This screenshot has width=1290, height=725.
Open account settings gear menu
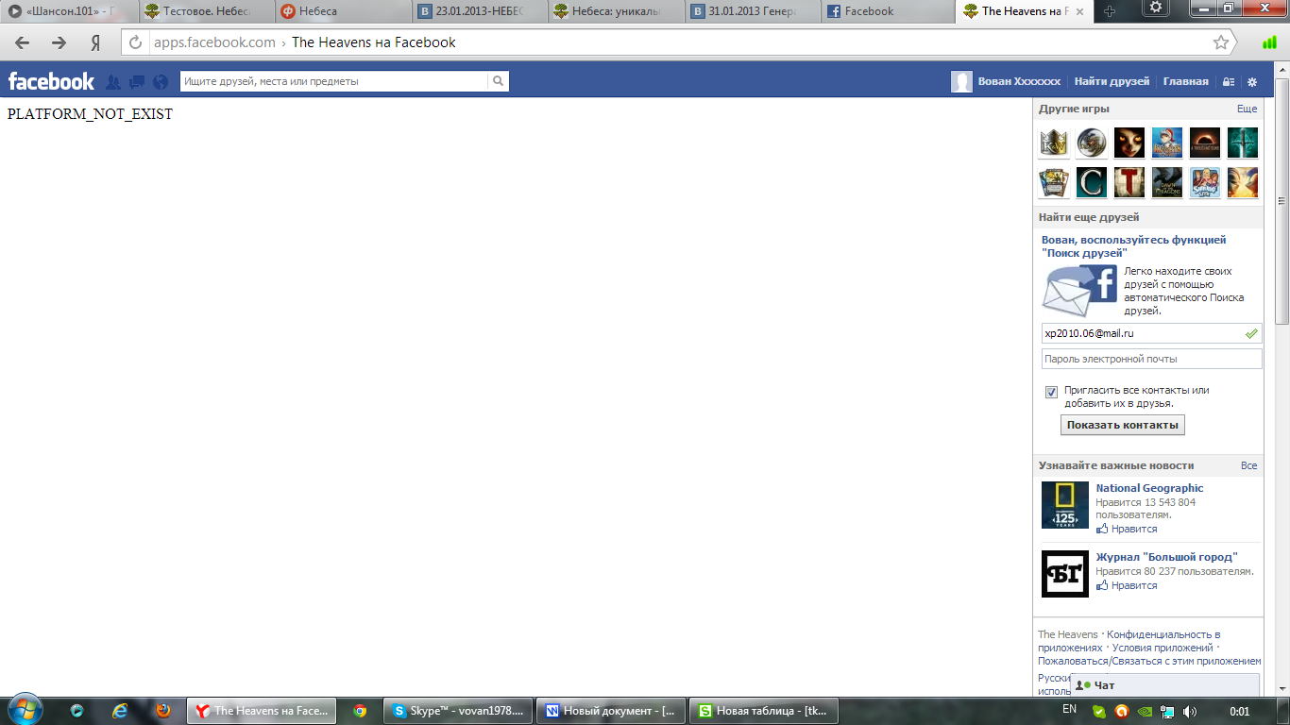point(1252,82)
